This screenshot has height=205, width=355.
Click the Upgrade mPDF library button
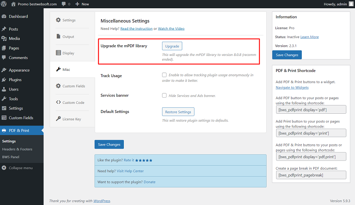[x=172, y=46]
